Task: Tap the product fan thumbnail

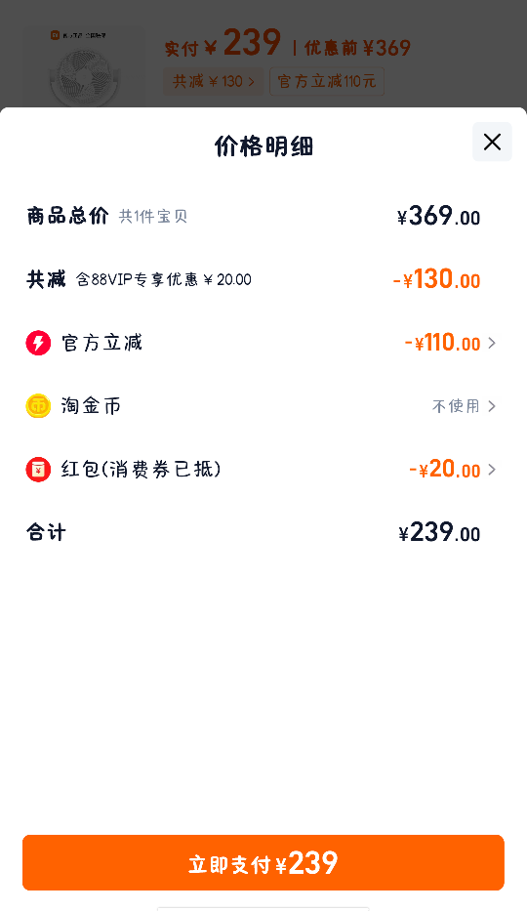Action: 85,66
